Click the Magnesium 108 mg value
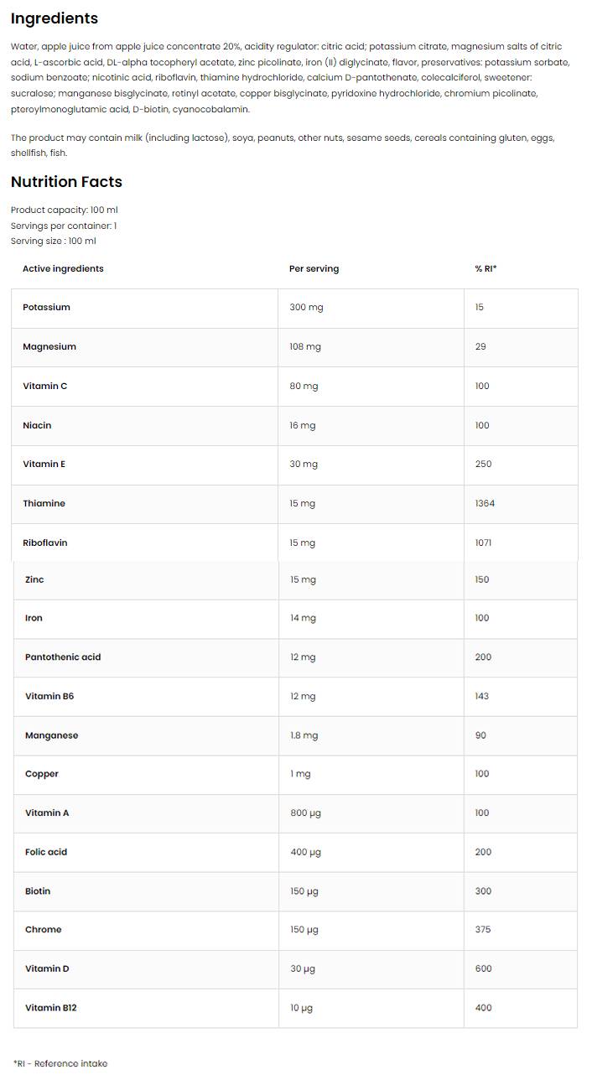Image resolution: width=592 pixels, height=1080 pixels. click(x=305, y=347)
